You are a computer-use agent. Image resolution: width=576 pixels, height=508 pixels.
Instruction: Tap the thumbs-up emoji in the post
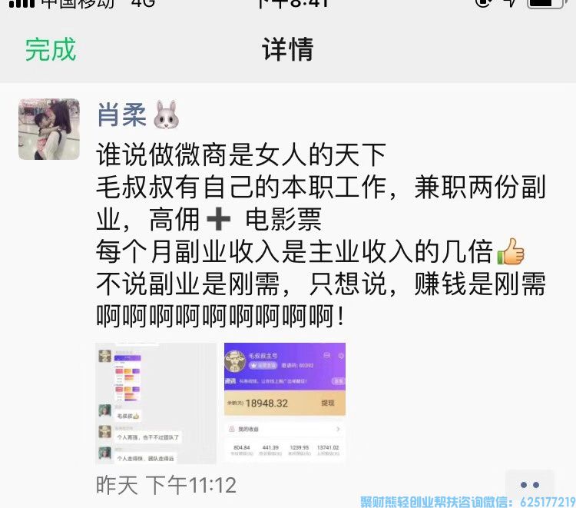coord(511,251)
